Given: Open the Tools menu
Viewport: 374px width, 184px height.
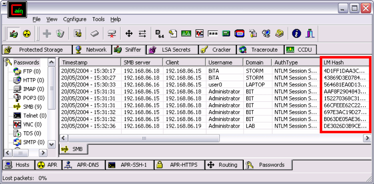Looking at the screenshot, I should pos(98,19).
